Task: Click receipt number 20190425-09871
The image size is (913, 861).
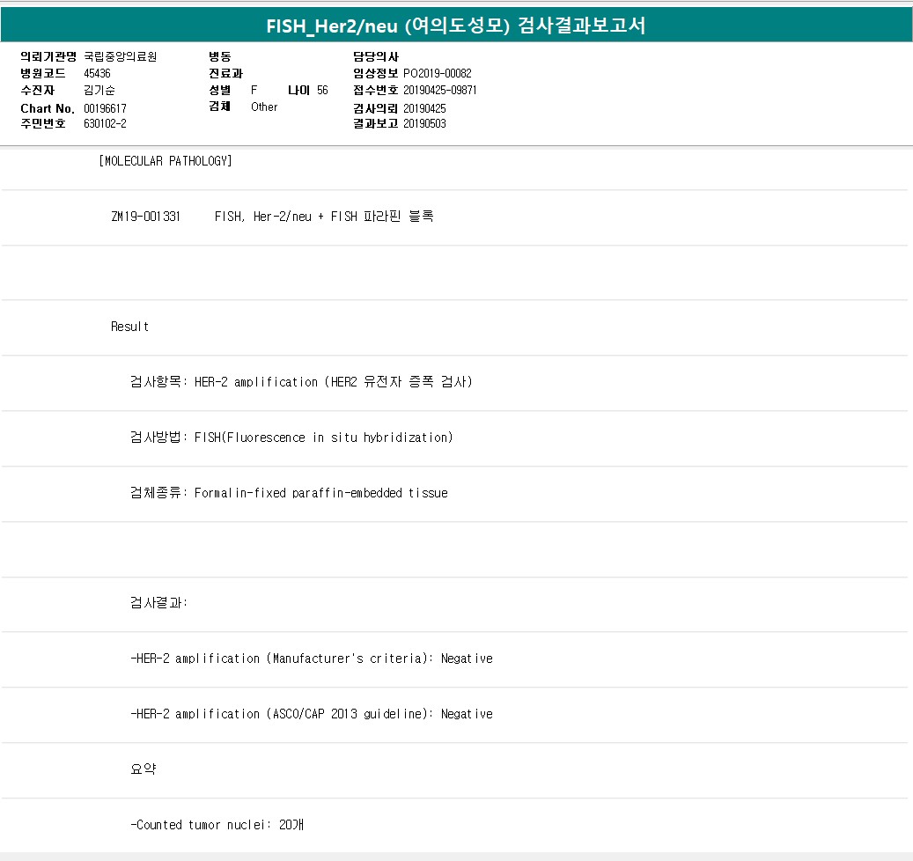Action: 439,90
